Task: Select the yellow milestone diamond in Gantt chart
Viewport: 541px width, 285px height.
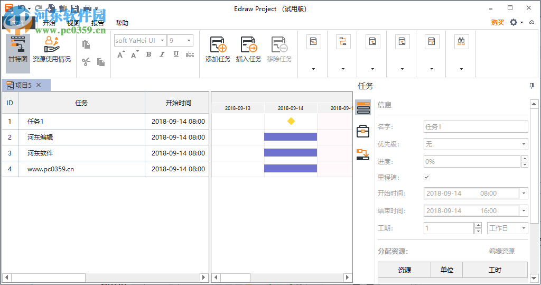Action: (x=291, y=121)
